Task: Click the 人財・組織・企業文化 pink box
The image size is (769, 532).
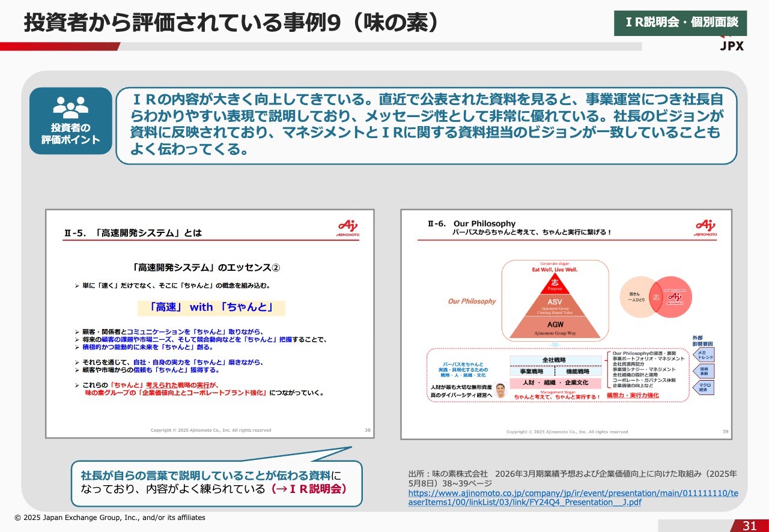Action: 555,382
